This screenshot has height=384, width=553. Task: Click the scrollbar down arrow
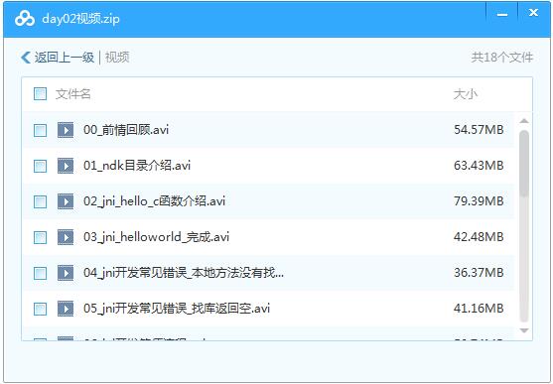click(524, 330)
